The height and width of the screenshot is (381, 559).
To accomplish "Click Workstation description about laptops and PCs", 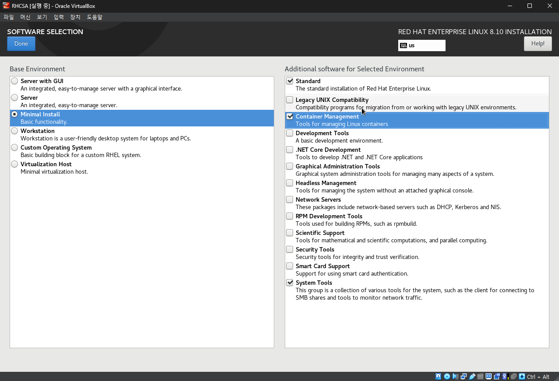I will pyautogui.click(x=106, y=139).
